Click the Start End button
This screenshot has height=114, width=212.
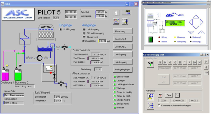point(164,79)
